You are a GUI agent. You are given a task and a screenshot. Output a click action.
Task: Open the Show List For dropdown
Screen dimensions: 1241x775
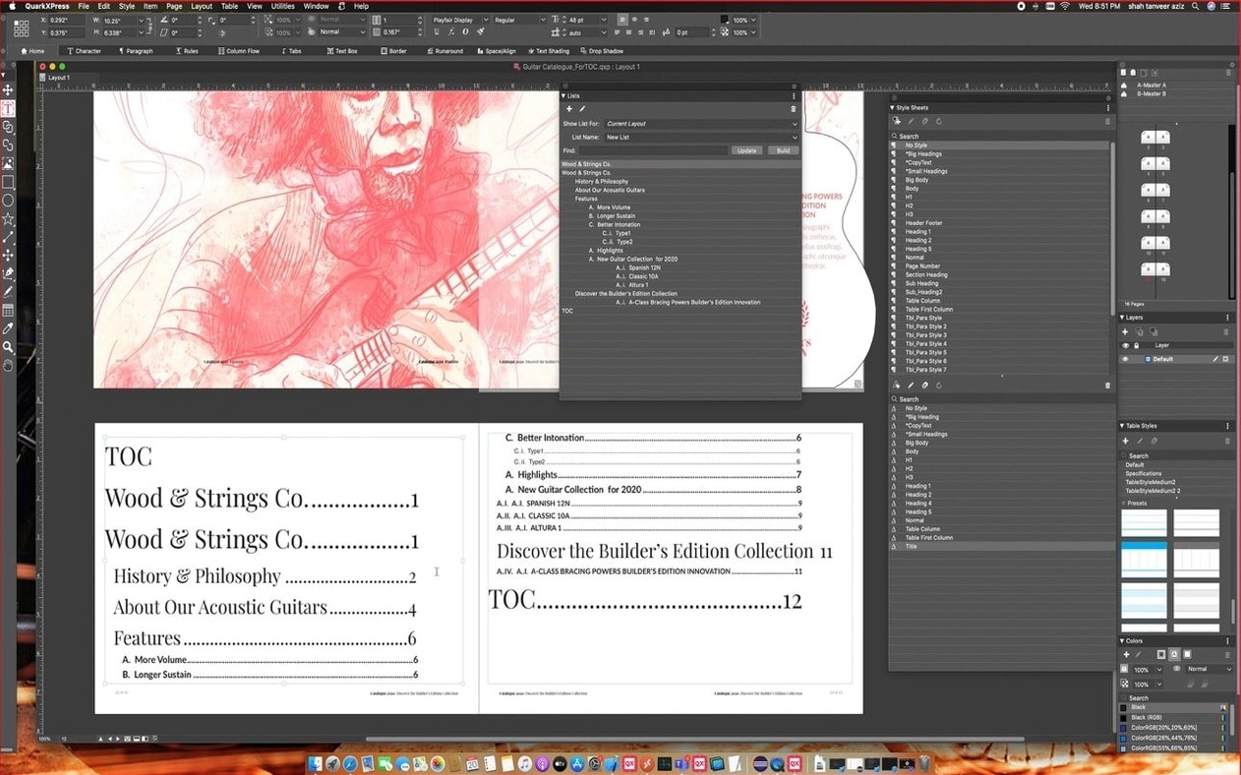[700, 124]
